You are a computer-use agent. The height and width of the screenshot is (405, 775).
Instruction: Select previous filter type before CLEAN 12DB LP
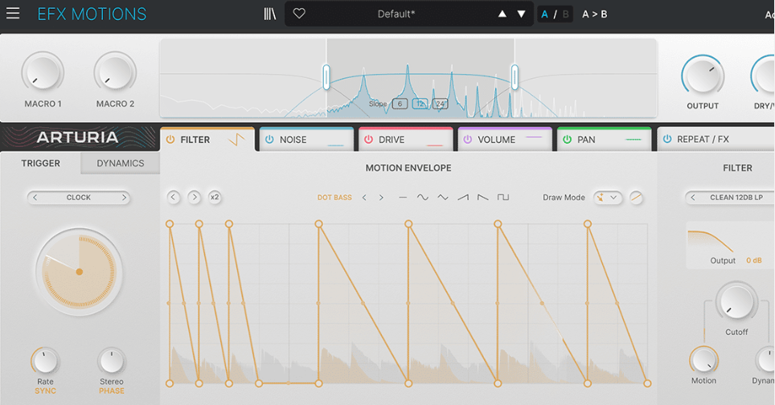point(693,198)
